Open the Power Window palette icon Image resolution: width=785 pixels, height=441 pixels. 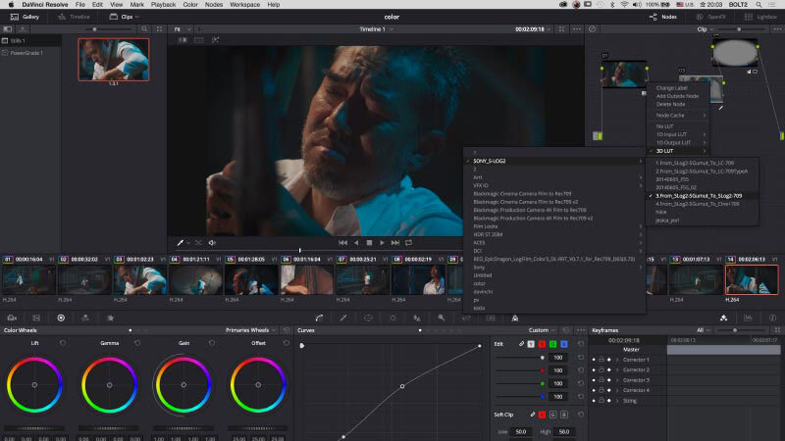tap(368, 318)
